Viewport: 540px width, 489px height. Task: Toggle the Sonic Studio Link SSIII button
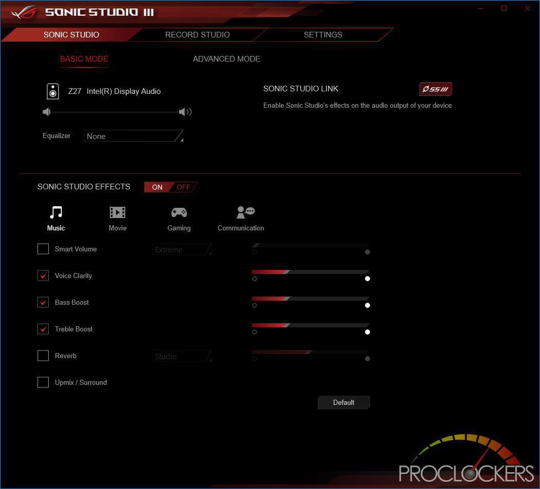(x=435, y=89)
